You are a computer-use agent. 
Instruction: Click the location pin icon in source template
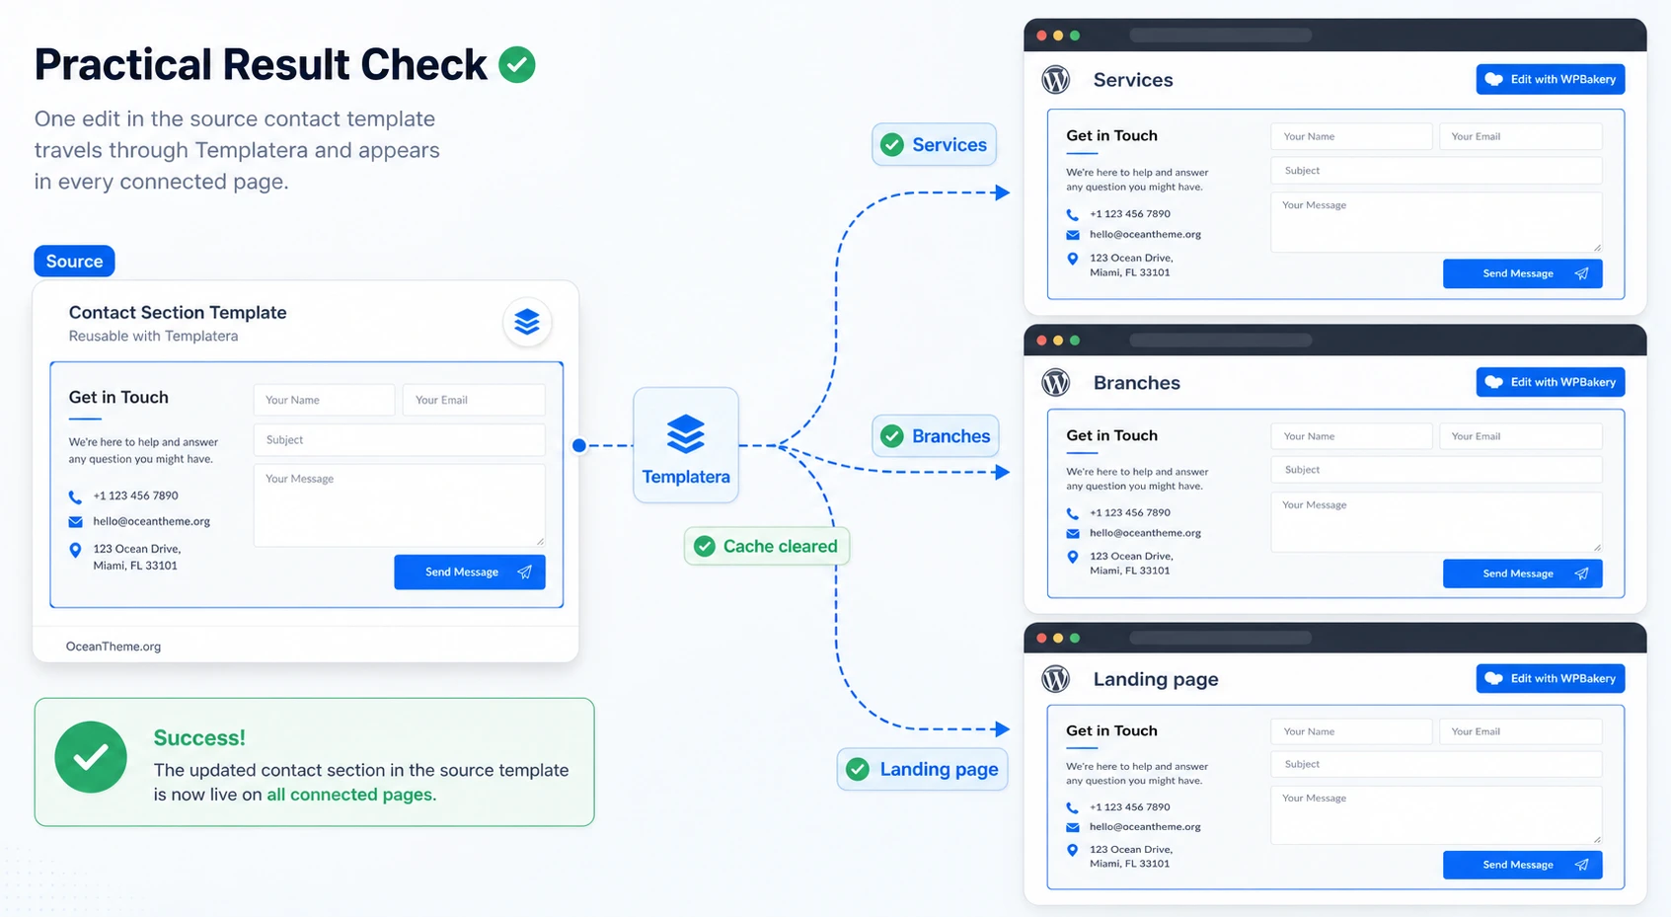click(75, 551)
